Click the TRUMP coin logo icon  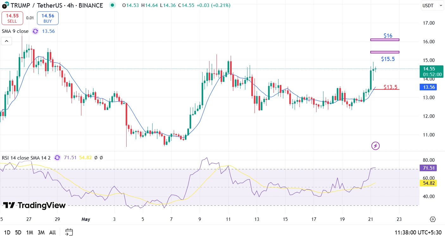(x=4, y=6)
